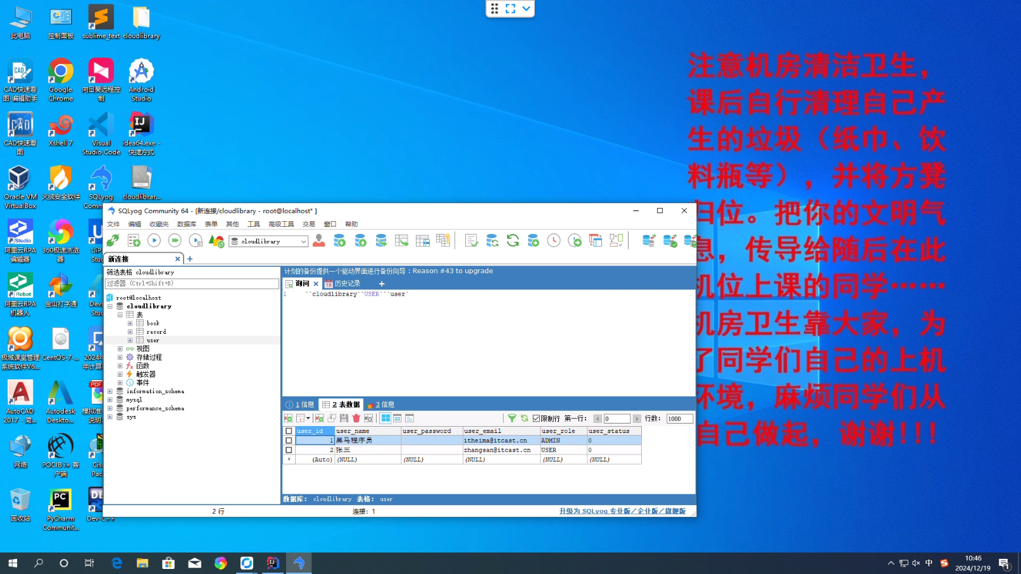The image size is (1021, 574).
Task: Click the red delete row trash icon
Action: tap(356, 418)
